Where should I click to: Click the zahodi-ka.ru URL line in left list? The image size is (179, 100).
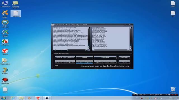[69, 46]
